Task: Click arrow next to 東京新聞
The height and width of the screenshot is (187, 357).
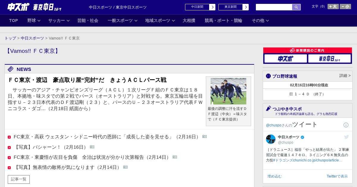Action: pyautogui.click(x=246, y=7)
